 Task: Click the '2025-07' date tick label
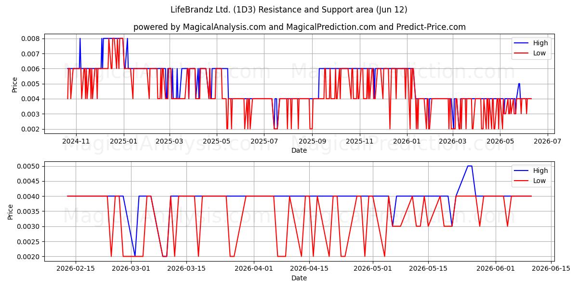(x=264, y=141)
